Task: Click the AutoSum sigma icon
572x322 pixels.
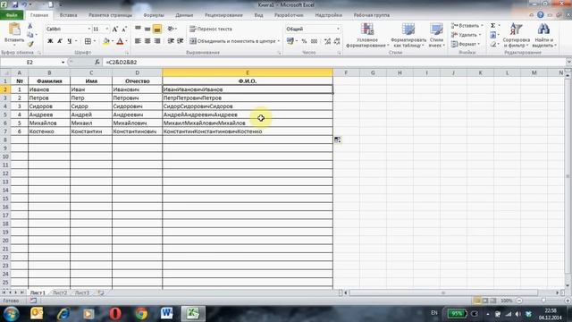Action: [x=492, y=26]
